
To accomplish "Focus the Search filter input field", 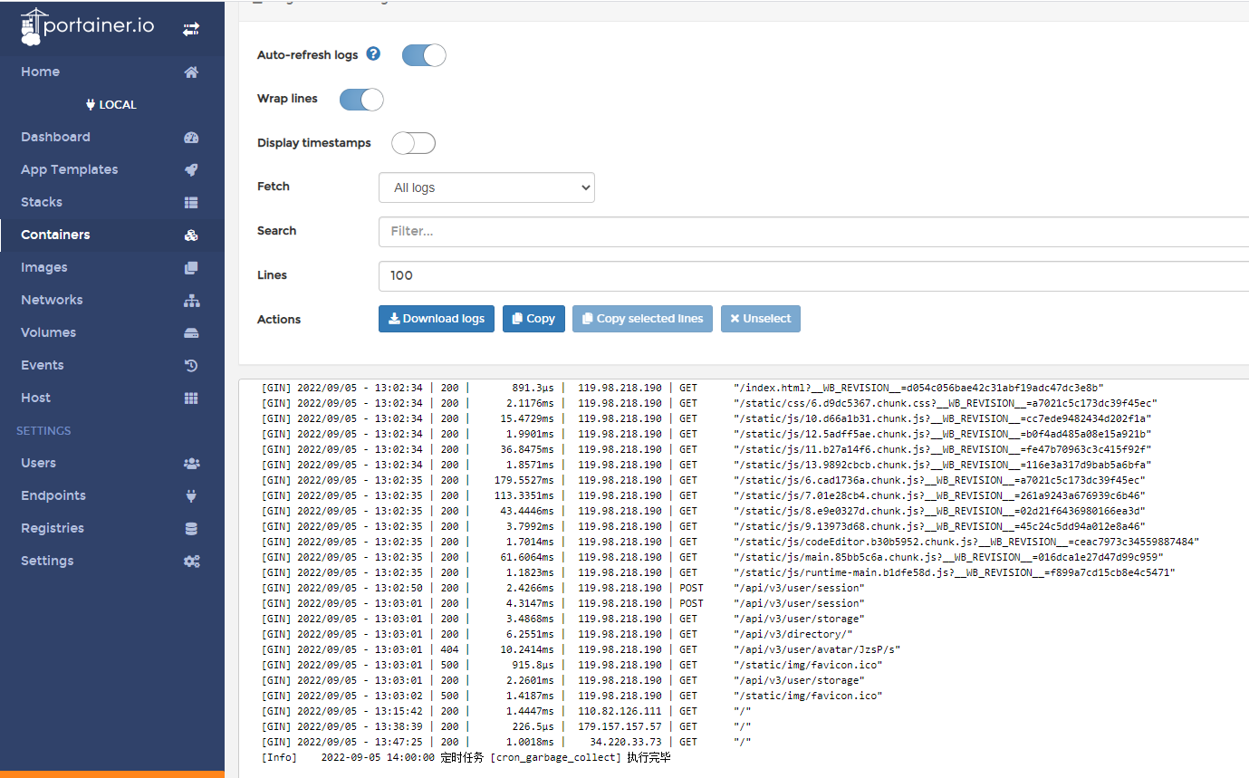I will point(812,231).
